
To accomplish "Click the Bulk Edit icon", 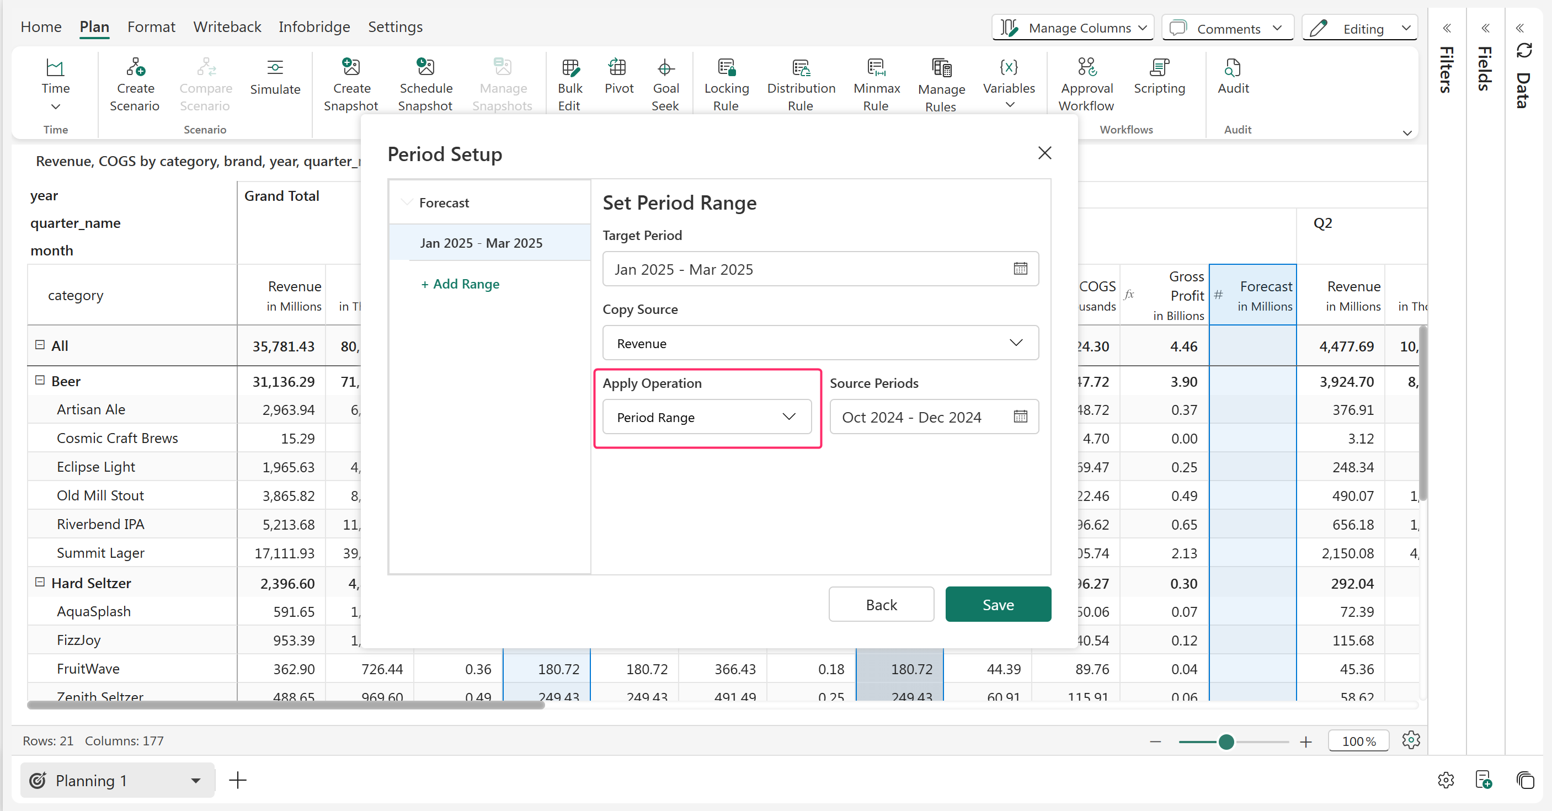I will [x=569, y=67].
